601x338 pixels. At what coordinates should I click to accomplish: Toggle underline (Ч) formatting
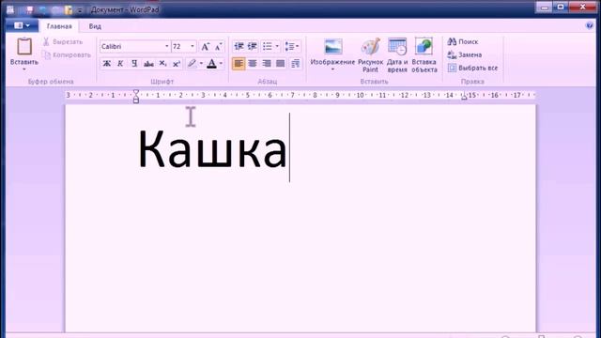[134, 64]
